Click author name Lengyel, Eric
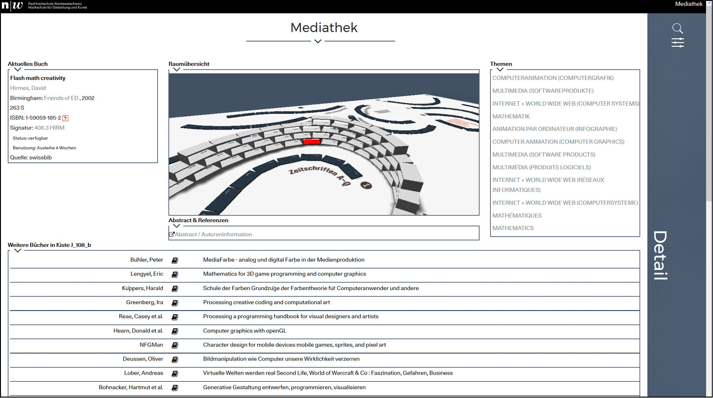Image resolution: width=713 pixels, height=398 pixels. (x=147, y=274)
